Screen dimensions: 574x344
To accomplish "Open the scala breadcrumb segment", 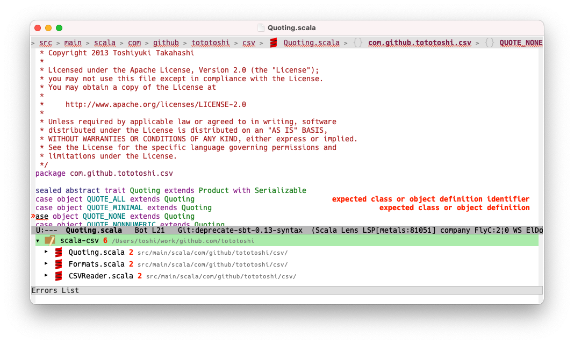I will pyautogui.click(x=105, y=43).
